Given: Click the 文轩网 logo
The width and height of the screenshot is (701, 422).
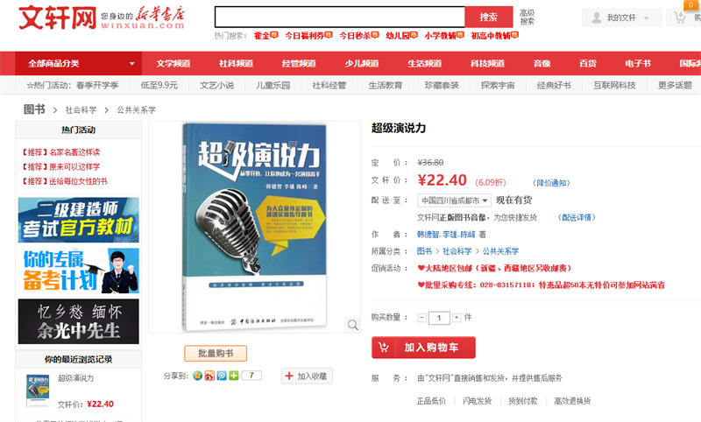Looking at the screenshot, I should [x=57, y=18].
